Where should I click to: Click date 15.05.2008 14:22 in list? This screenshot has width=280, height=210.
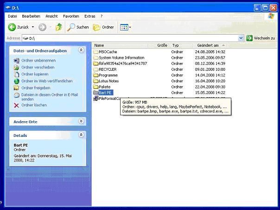(210, 93)
